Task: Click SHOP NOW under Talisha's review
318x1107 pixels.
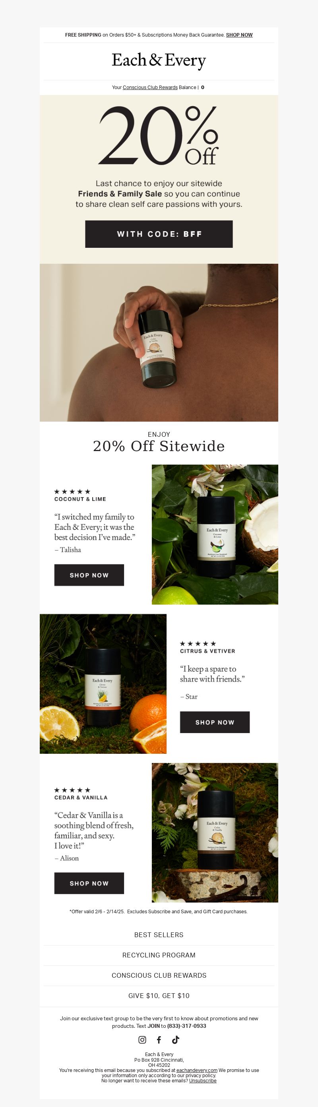Action: coord(89,575)
